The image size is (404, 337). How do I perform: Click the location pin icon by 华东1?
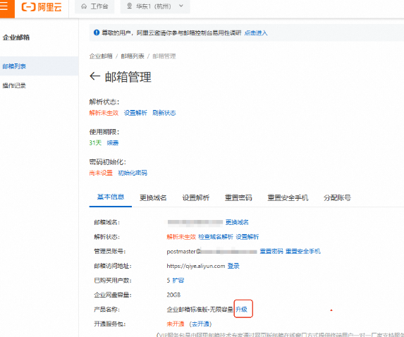(x=129, y=6)
